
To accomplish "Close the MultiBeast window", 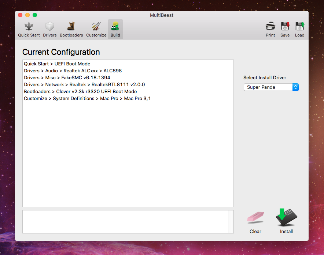I will point(20,15).
